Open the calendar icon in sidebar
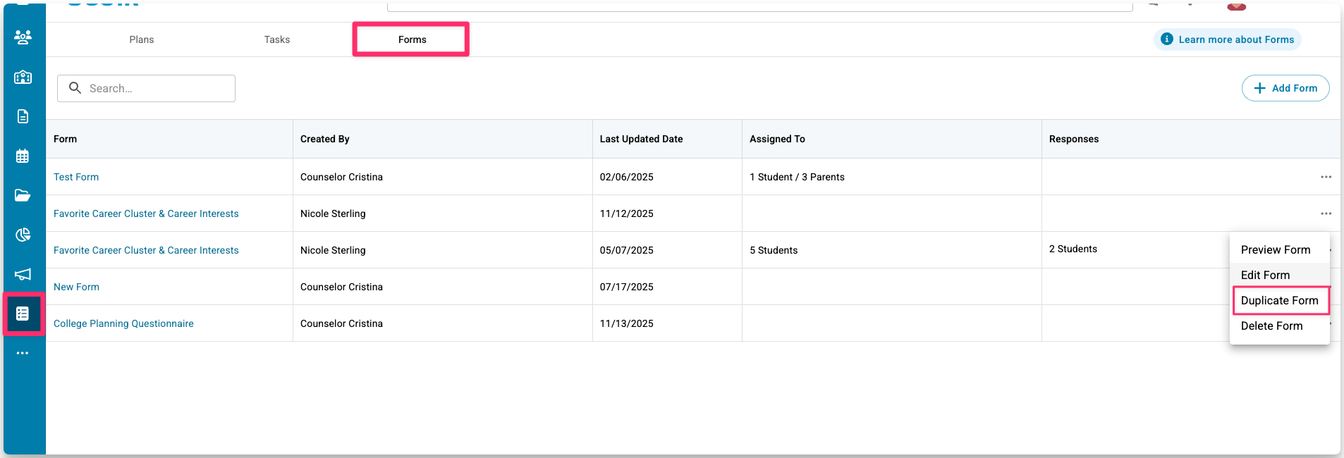Screen dimensions: 1344x458 click(23, 156)
